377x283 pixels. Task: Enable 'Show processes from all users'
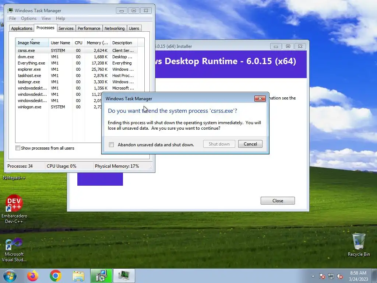18,148
